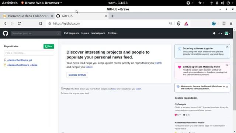The image size is (236, 133).
Task: Click the GitHub octocat logo in header
Action: pyautogui.click(x=6, y=33)
